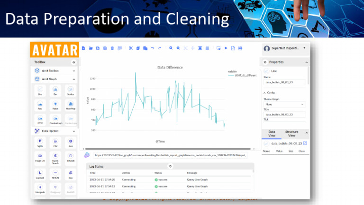Click the Status column header in Log Status

[x=158, y=173]
